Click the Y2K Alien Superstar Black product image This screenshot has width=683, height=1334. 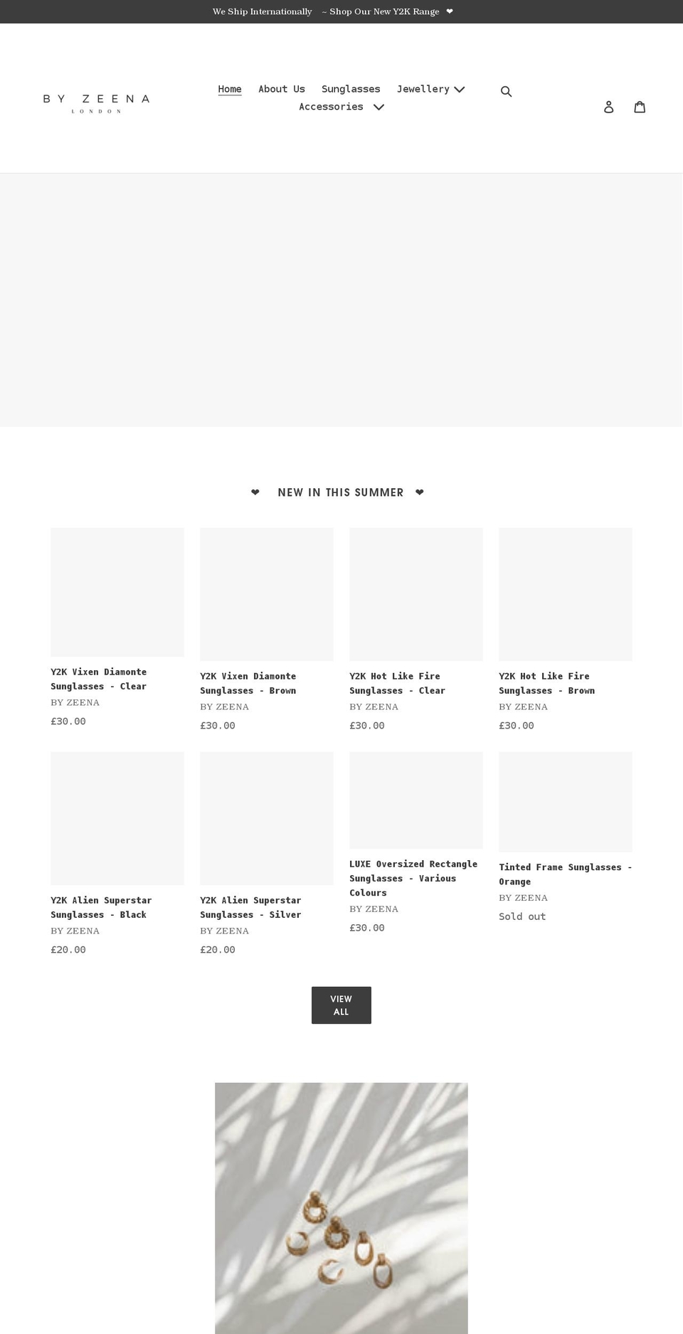[x=117, y=818]
